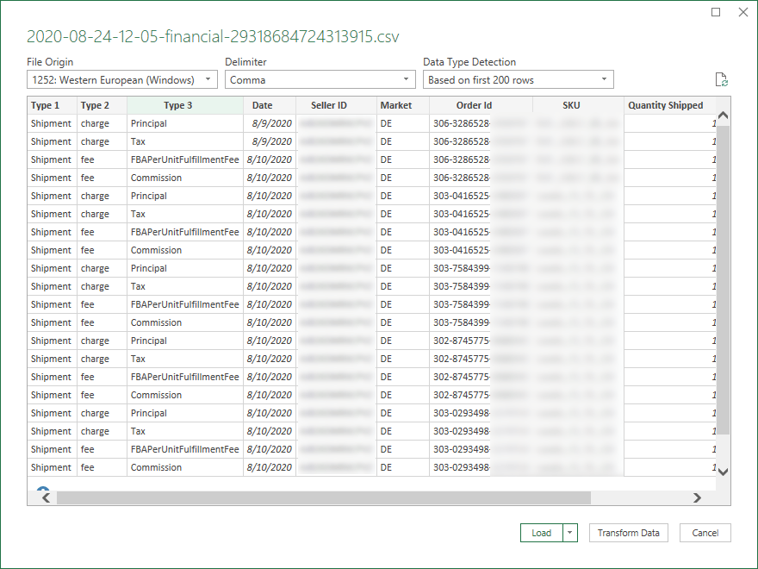Click the Transform Data button
This screenshot has width=758, height=569.
coord(628,533)
